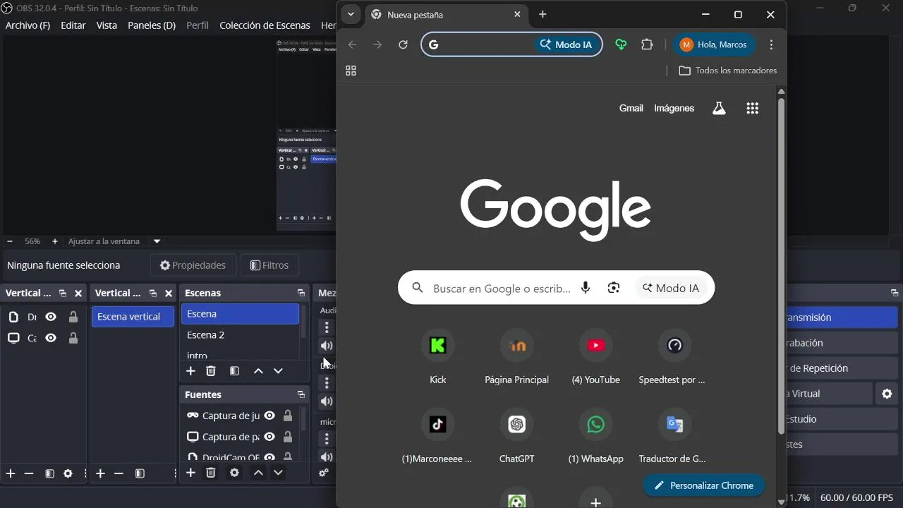903x508 pixels.
Task: Remove item in first Vertical panel
Action: [29, 473]
